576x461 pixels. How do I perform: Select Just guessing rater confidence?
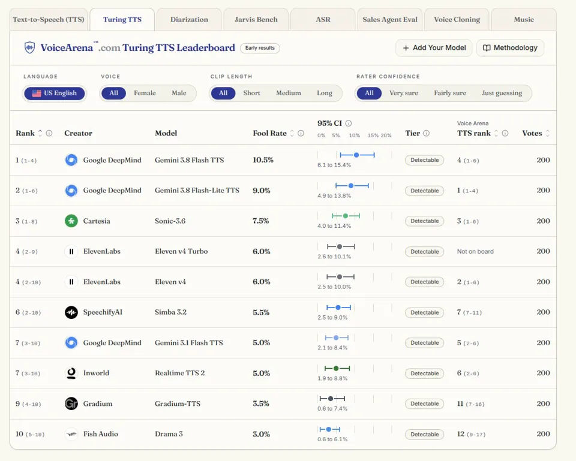click(502, 94)
